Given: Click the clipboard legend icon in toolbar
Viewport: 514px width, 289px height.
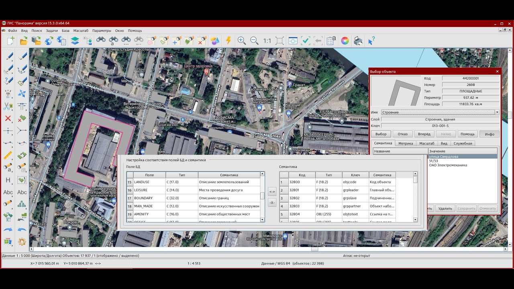Looking at the screenshot, I should pyautogui.click(x=331, y=41).
